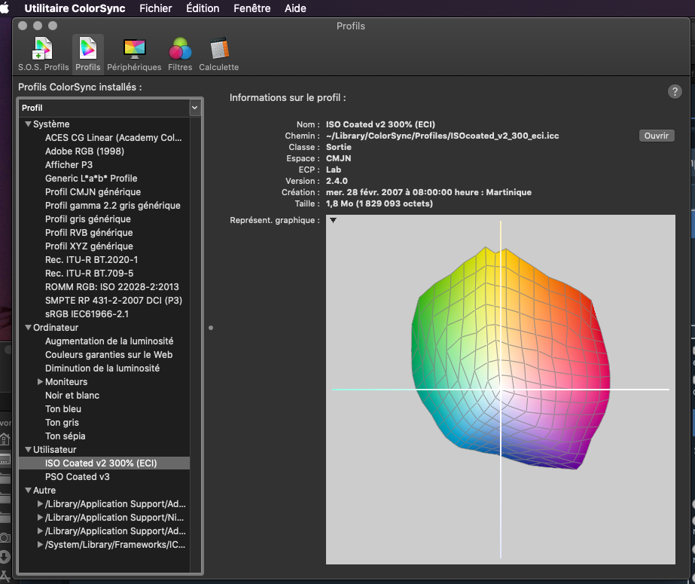Open the Utilitaire ColorSync menu
Screen dimensions: 695x584
pos(75,8)
